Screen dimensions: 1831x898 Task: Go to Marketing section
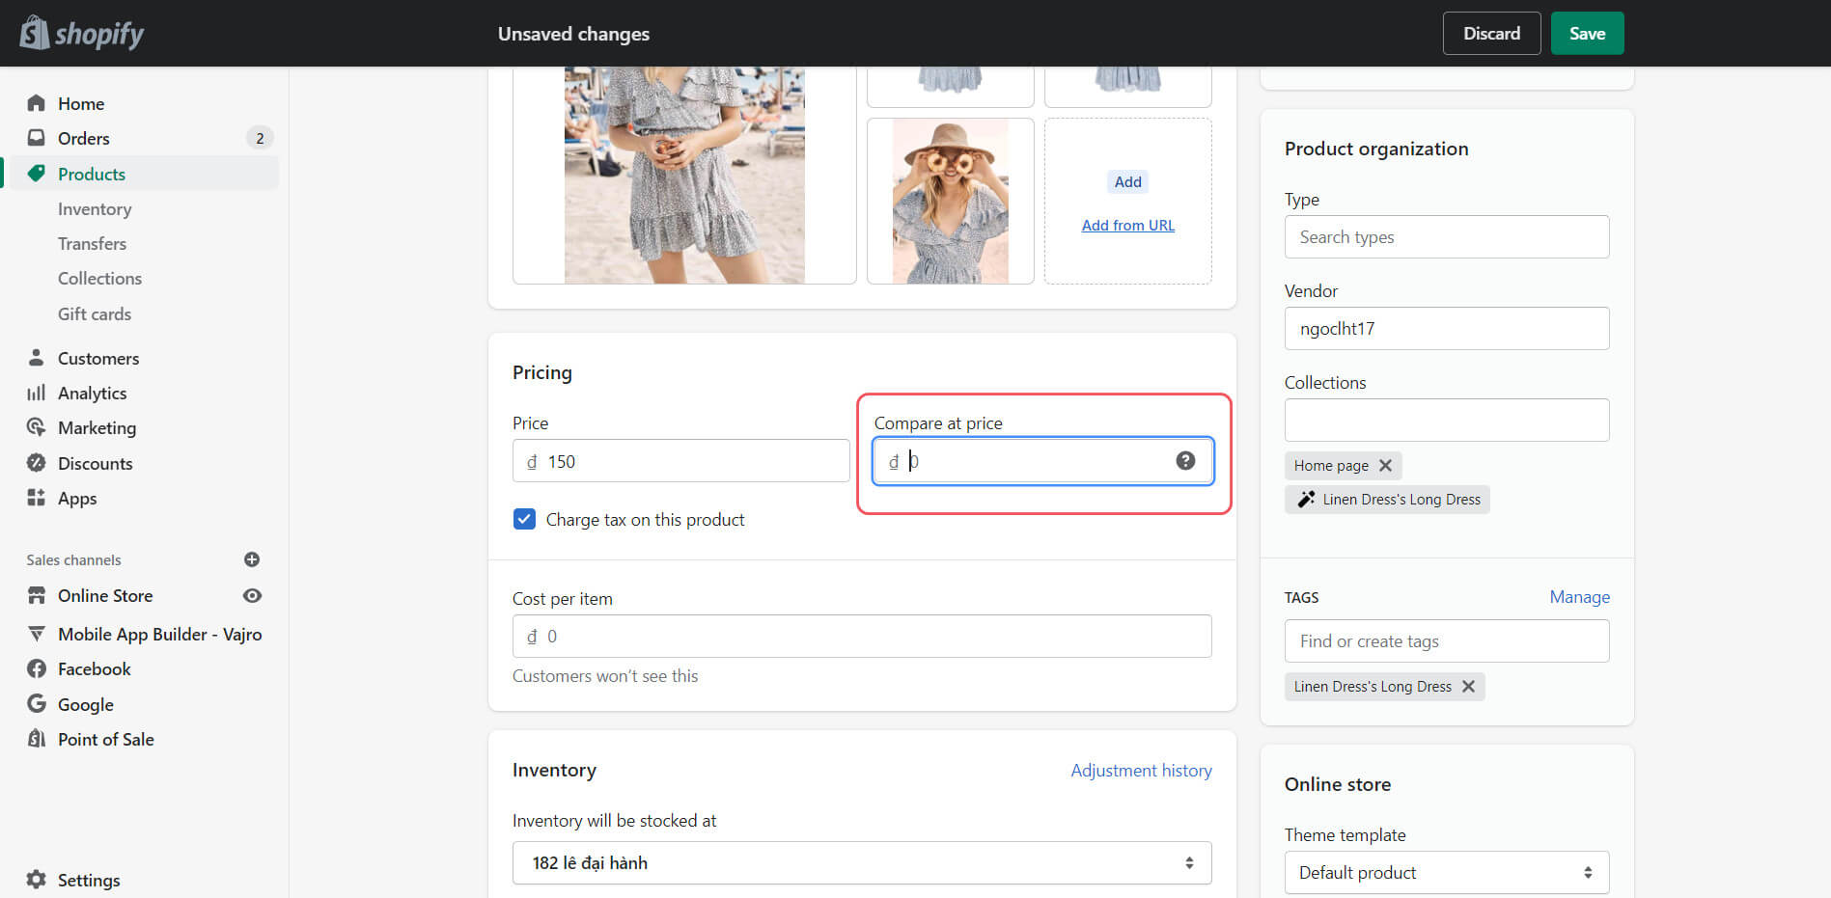97,427
